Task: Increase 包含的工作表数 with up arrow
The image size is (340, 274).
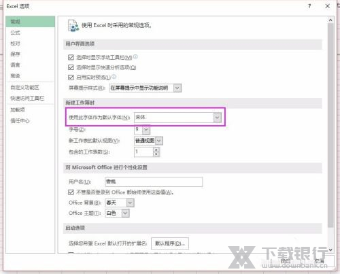Action: pyautogui.click(x=156, y=150)
